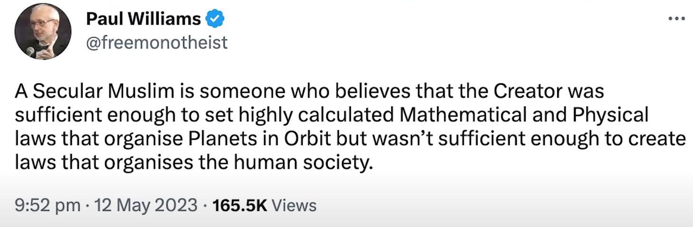The image size is (693, 227).
Task: Click the 9:52 pm timestamp
Action: (47, 205)
